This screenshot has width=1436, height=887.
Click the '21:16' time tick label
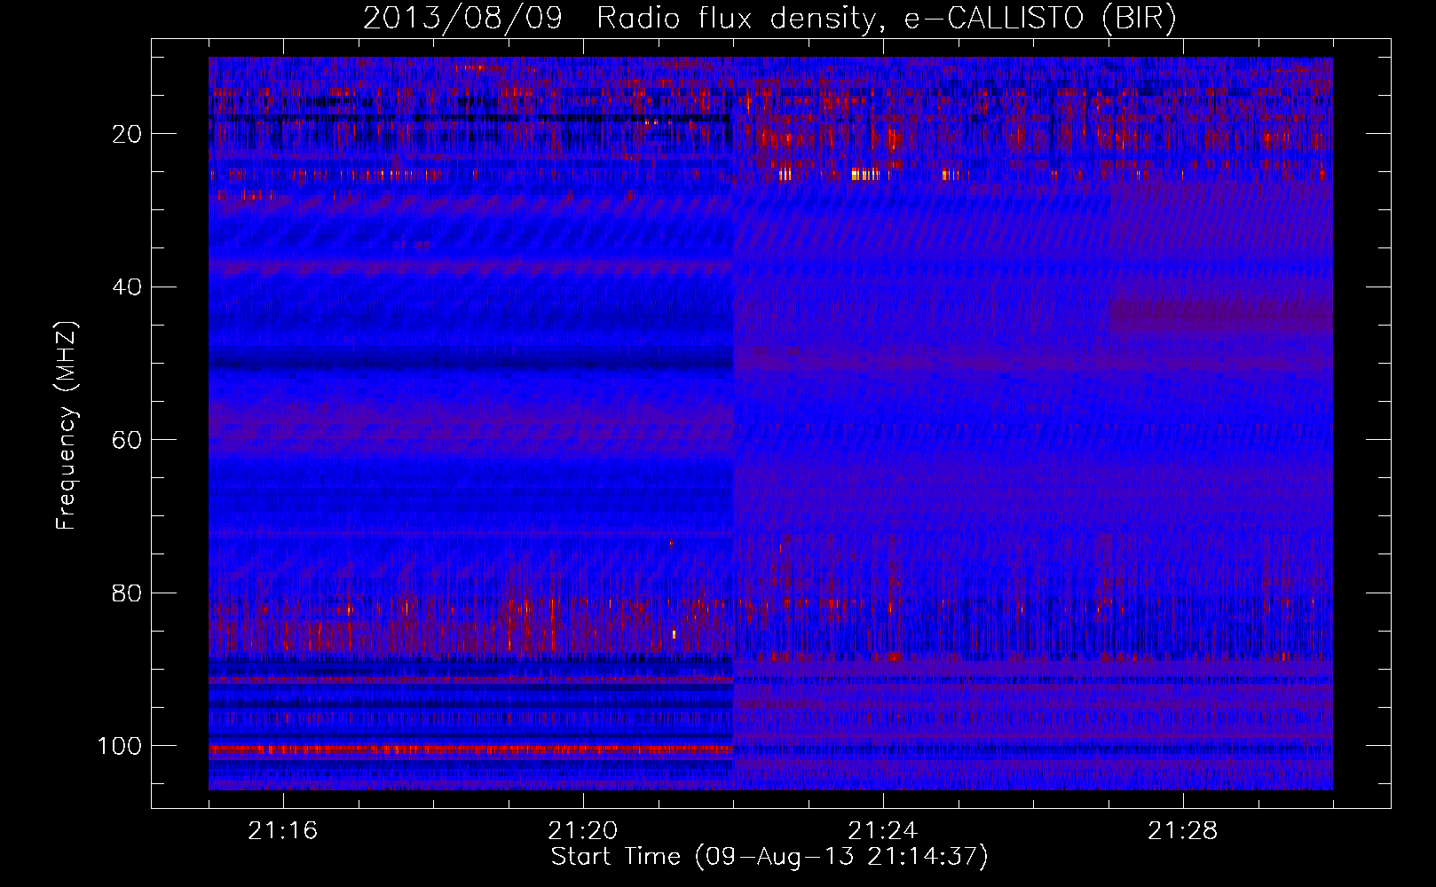(x=283, y=831)
